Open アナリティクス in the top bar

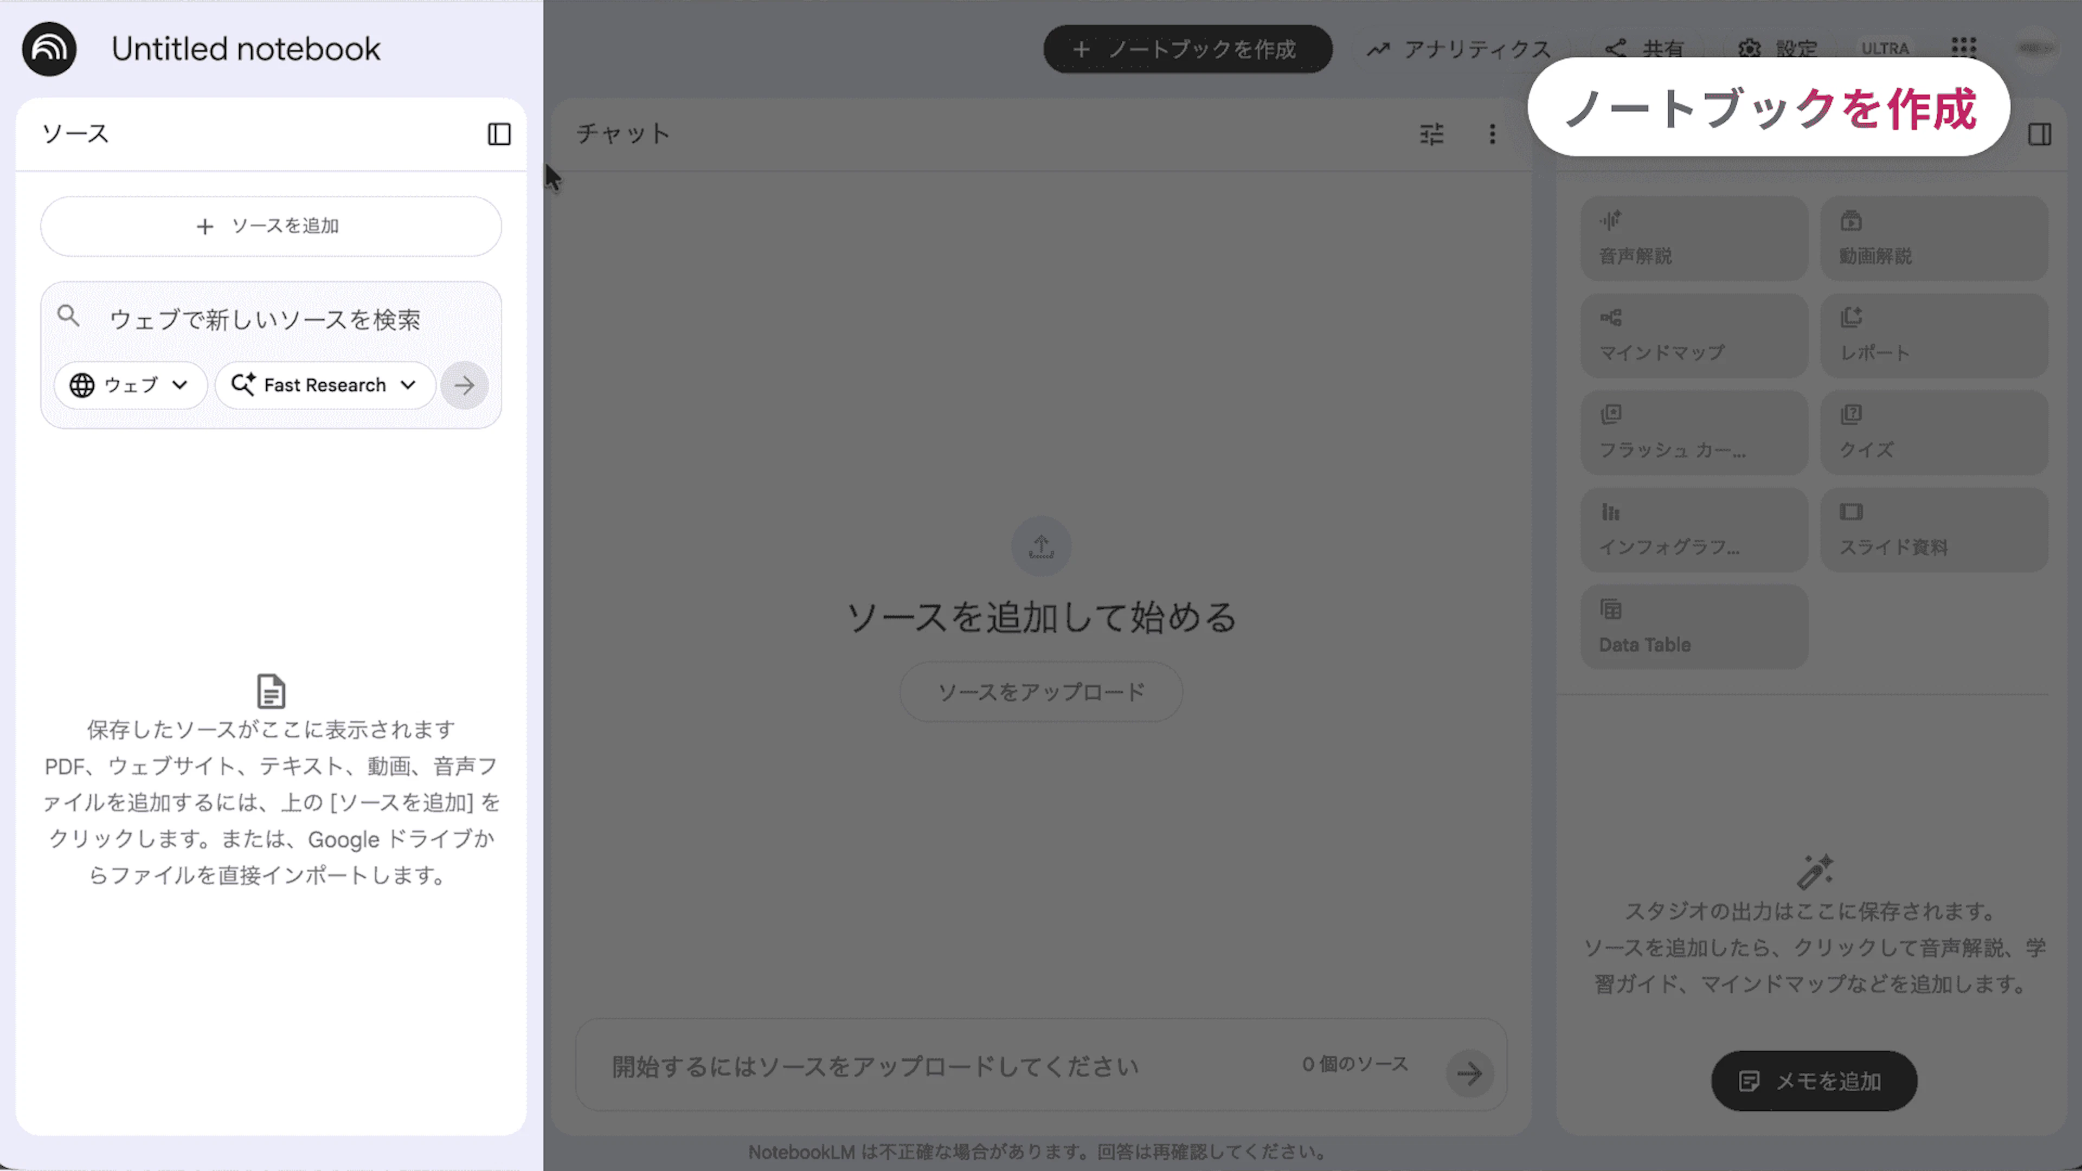(x=1459, y=49)
